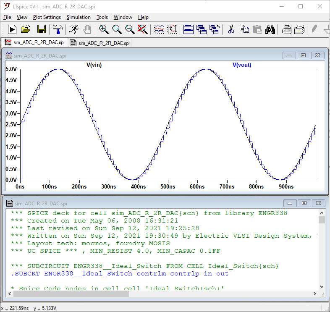Click the 2.5V vertical axis label
Image resolution: width=330 pixels, height=312 pixels.
[11, 124]
